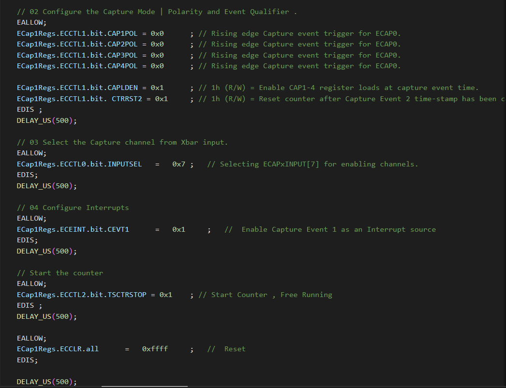This screenshot has height=388, width=506.
Task: Click the 0x7 value
Action: pos(179,164)
